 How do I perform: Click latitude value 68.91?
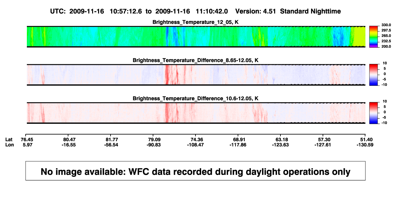point(239,139)
